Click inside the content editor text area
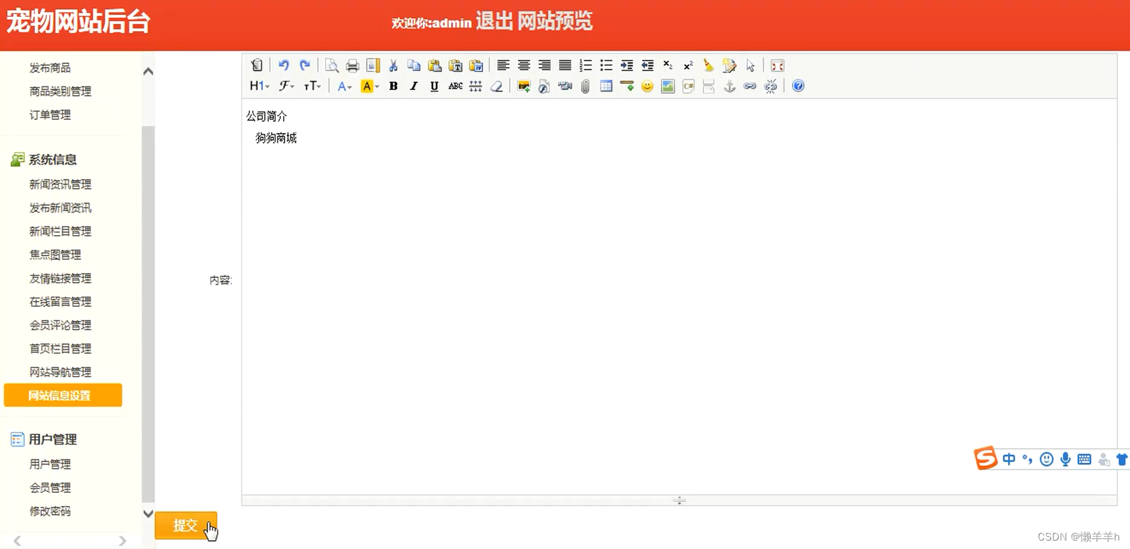1130x549 pixels. tap(679, 296)
